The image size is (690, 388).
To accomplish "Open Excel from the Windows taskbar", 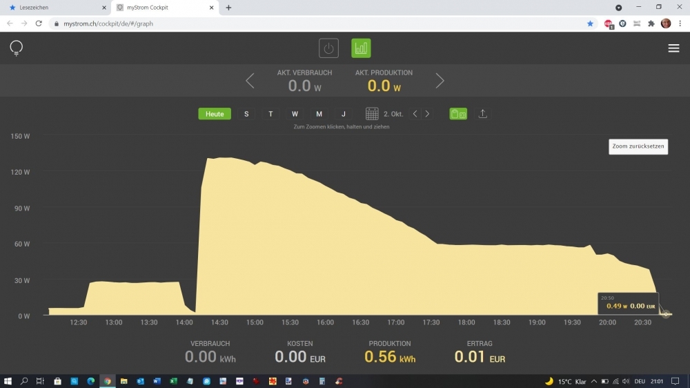I will [173, 381].
